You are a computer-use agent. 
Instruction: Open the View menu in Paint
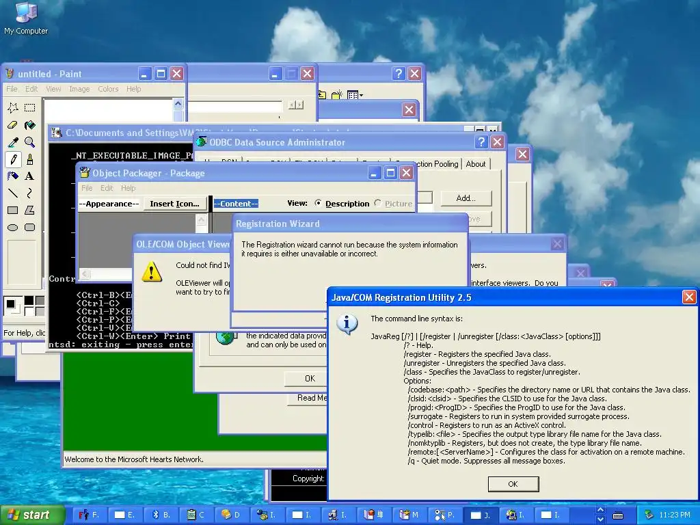(53, 89)
